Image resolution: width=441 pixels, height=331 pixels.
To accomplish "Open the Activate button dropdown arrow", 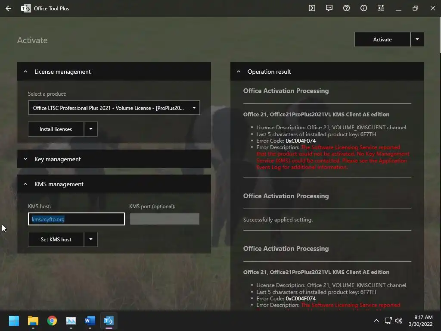I will point(417,40).
